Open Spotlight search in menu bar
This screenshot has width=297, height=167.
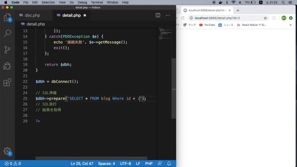click(283, 2)
